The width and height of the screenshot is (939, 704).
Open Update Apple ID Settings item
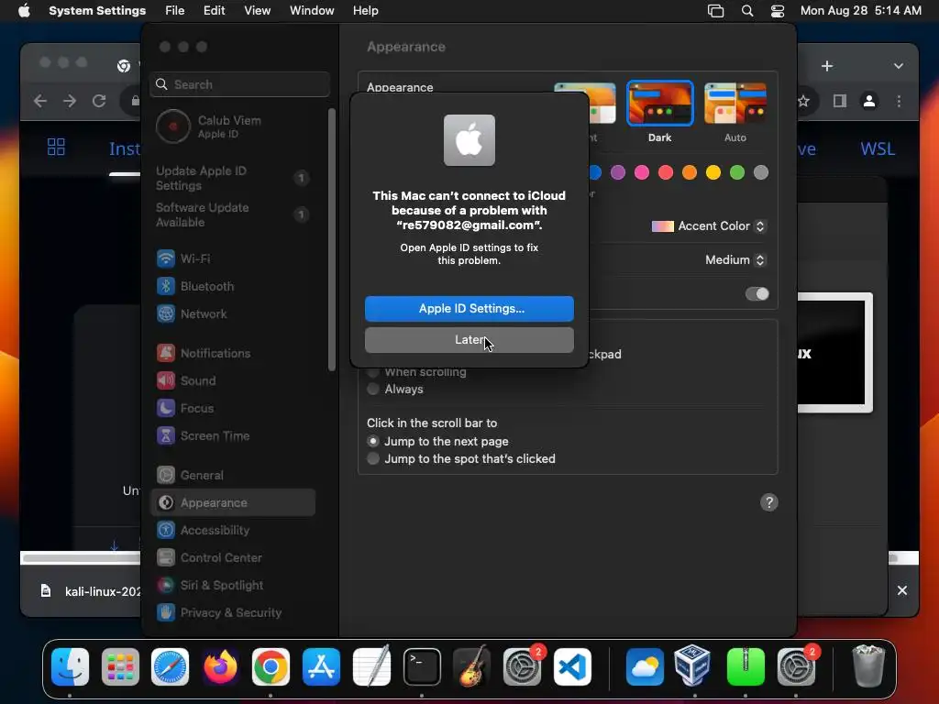232,179
